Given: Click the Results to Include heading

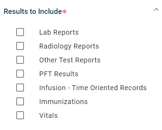Looking at the screenshot, I should pyautogui.click(x=33, y=11).
